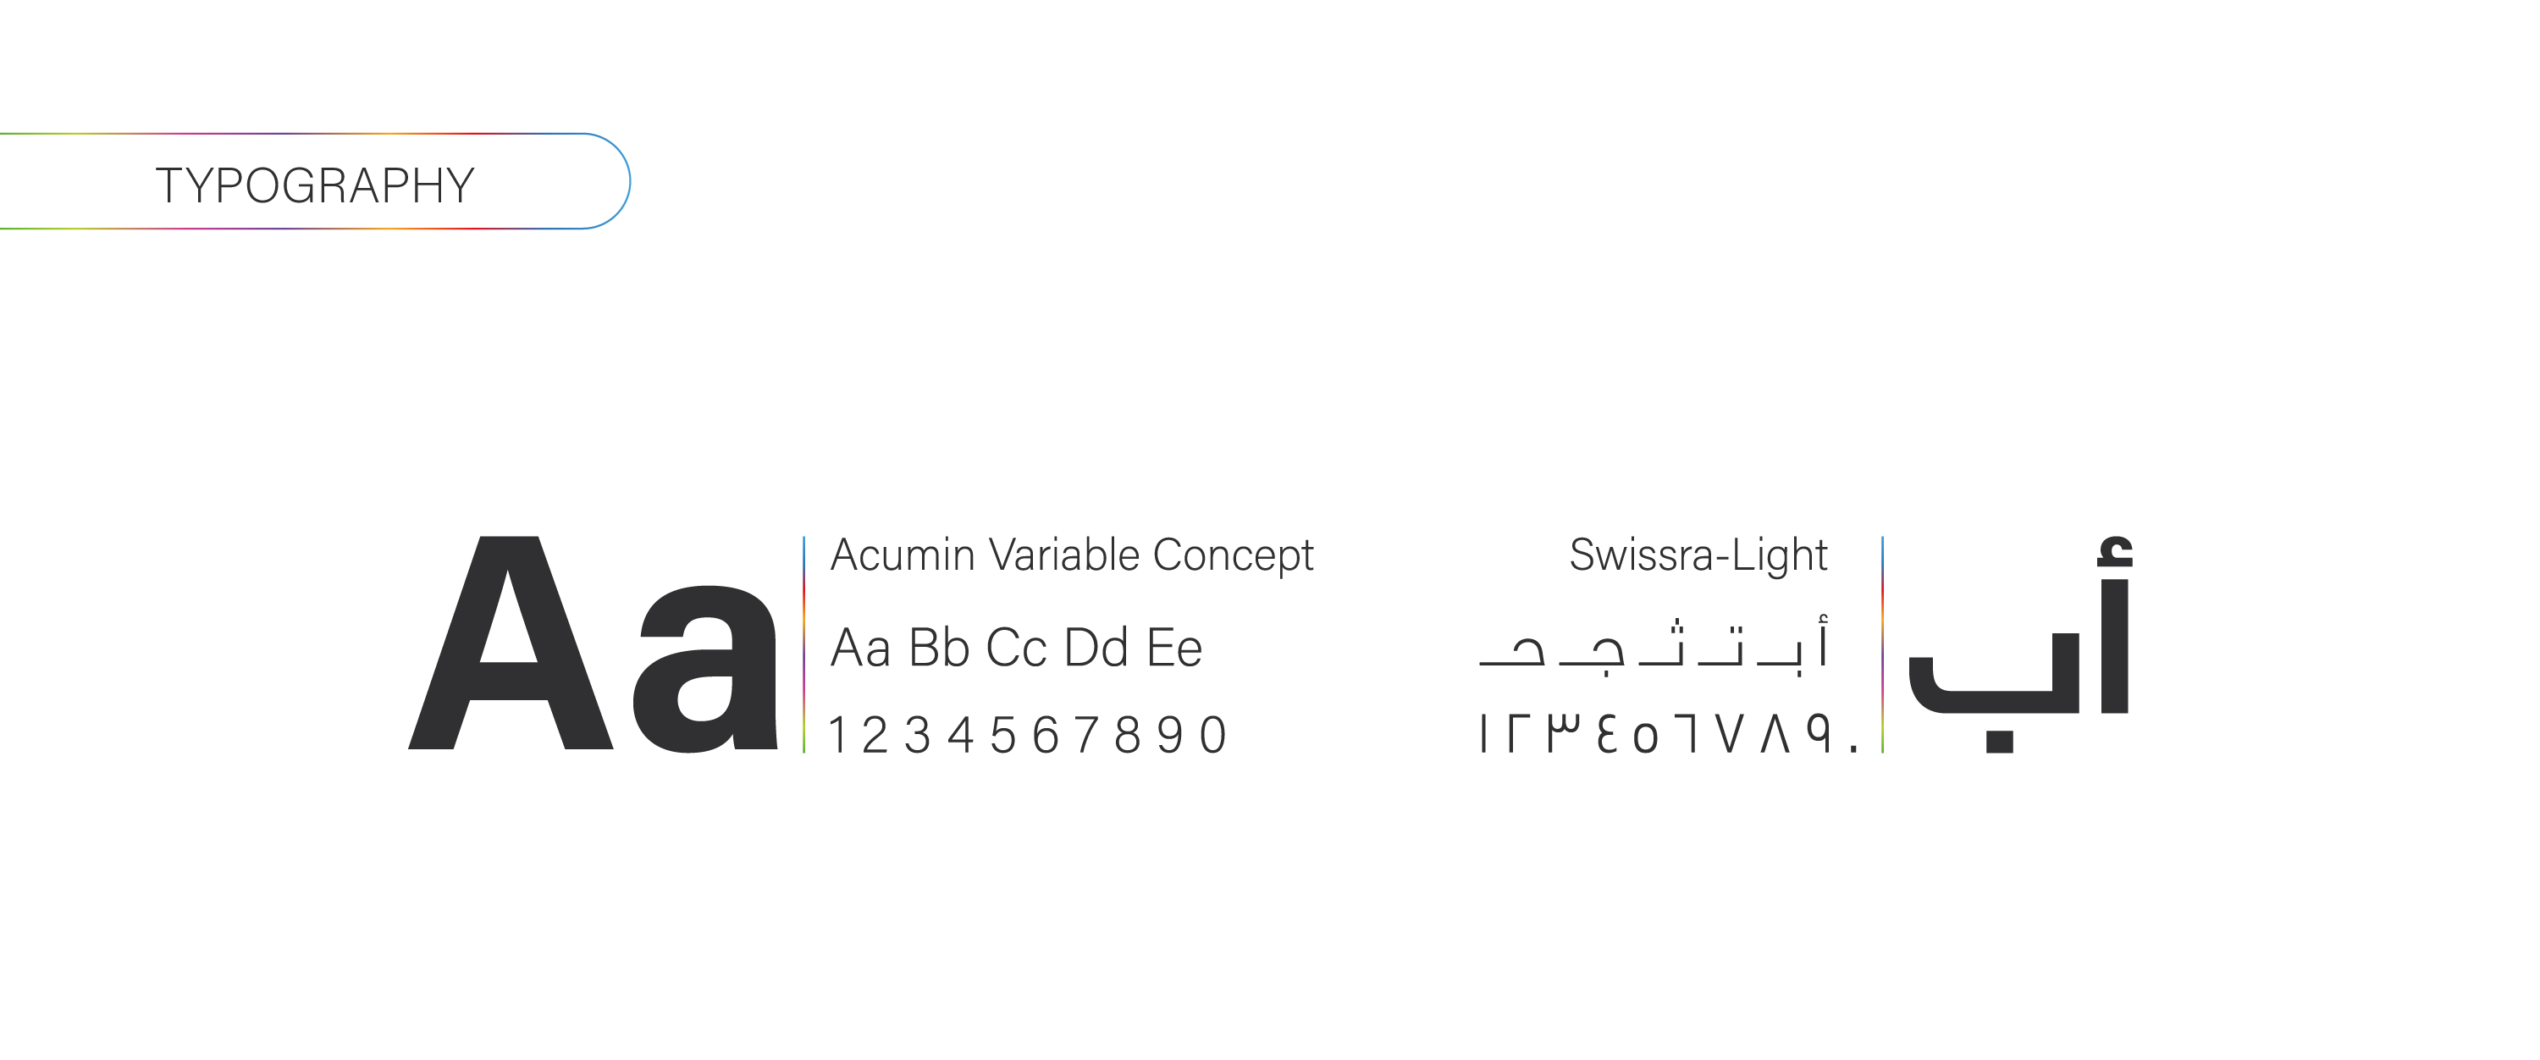
Task: Click the large Arabic beh glyph
Action: (1995, 690)
